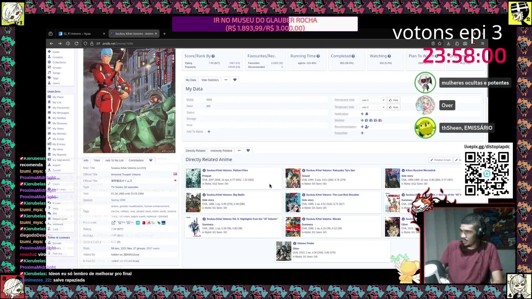Screen dimensions: 532x299
Task: Click Vote button for Permanent Vote
Action: pos(393,100)
